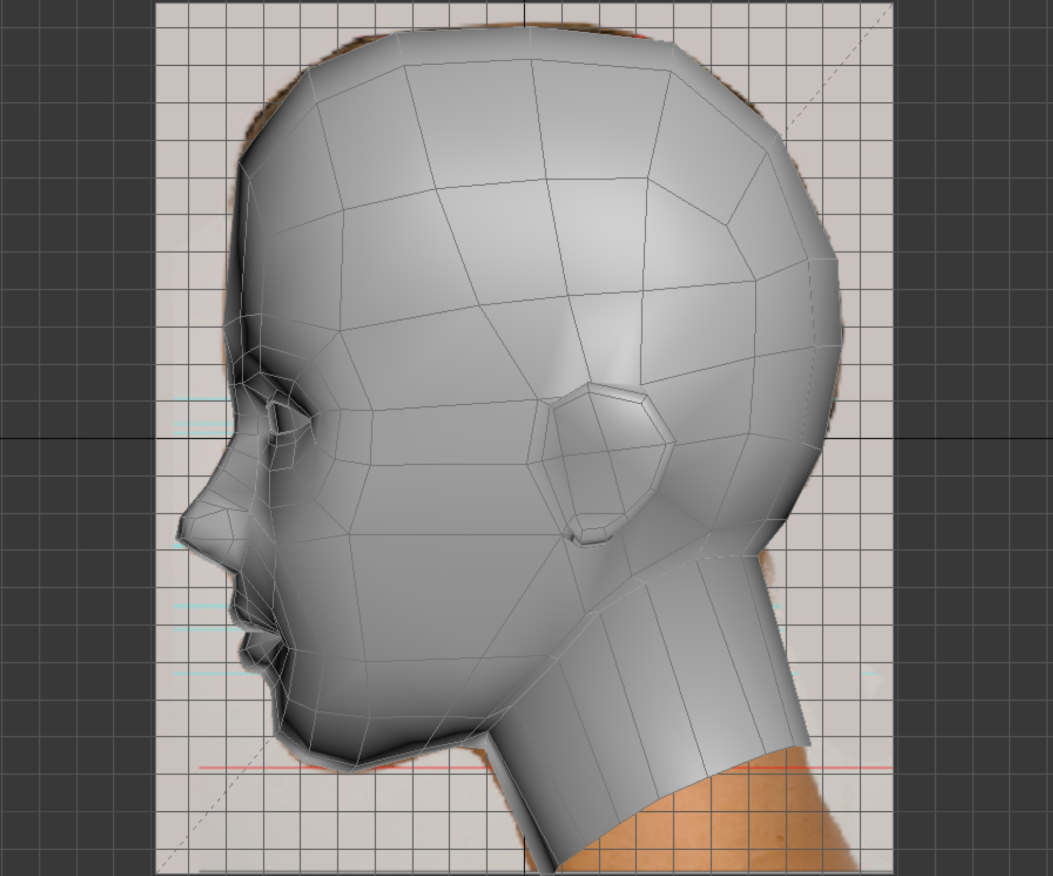Click the cyan guide line beside the eye

point(199,423)
